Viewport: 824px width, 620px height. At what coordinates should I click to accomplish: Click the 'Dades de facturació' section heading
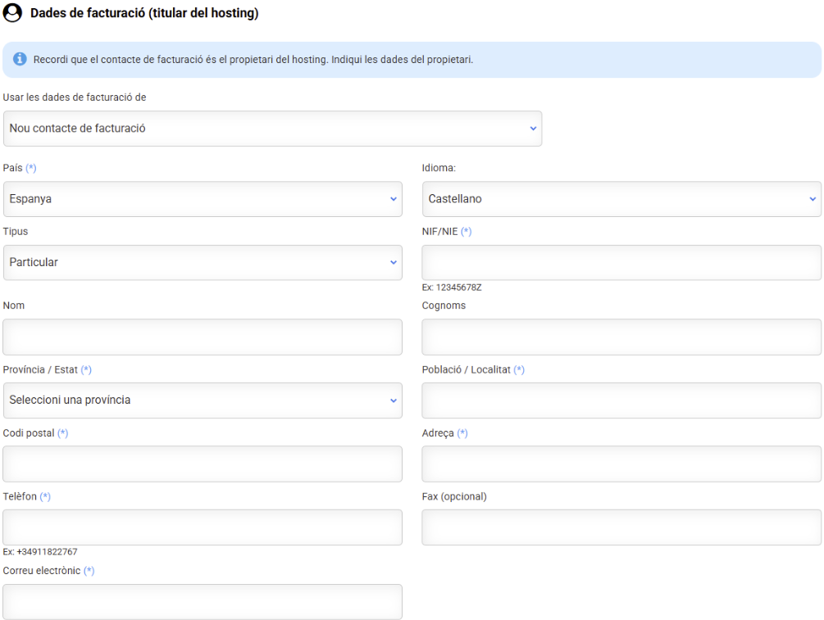click(x=144, y=14)
